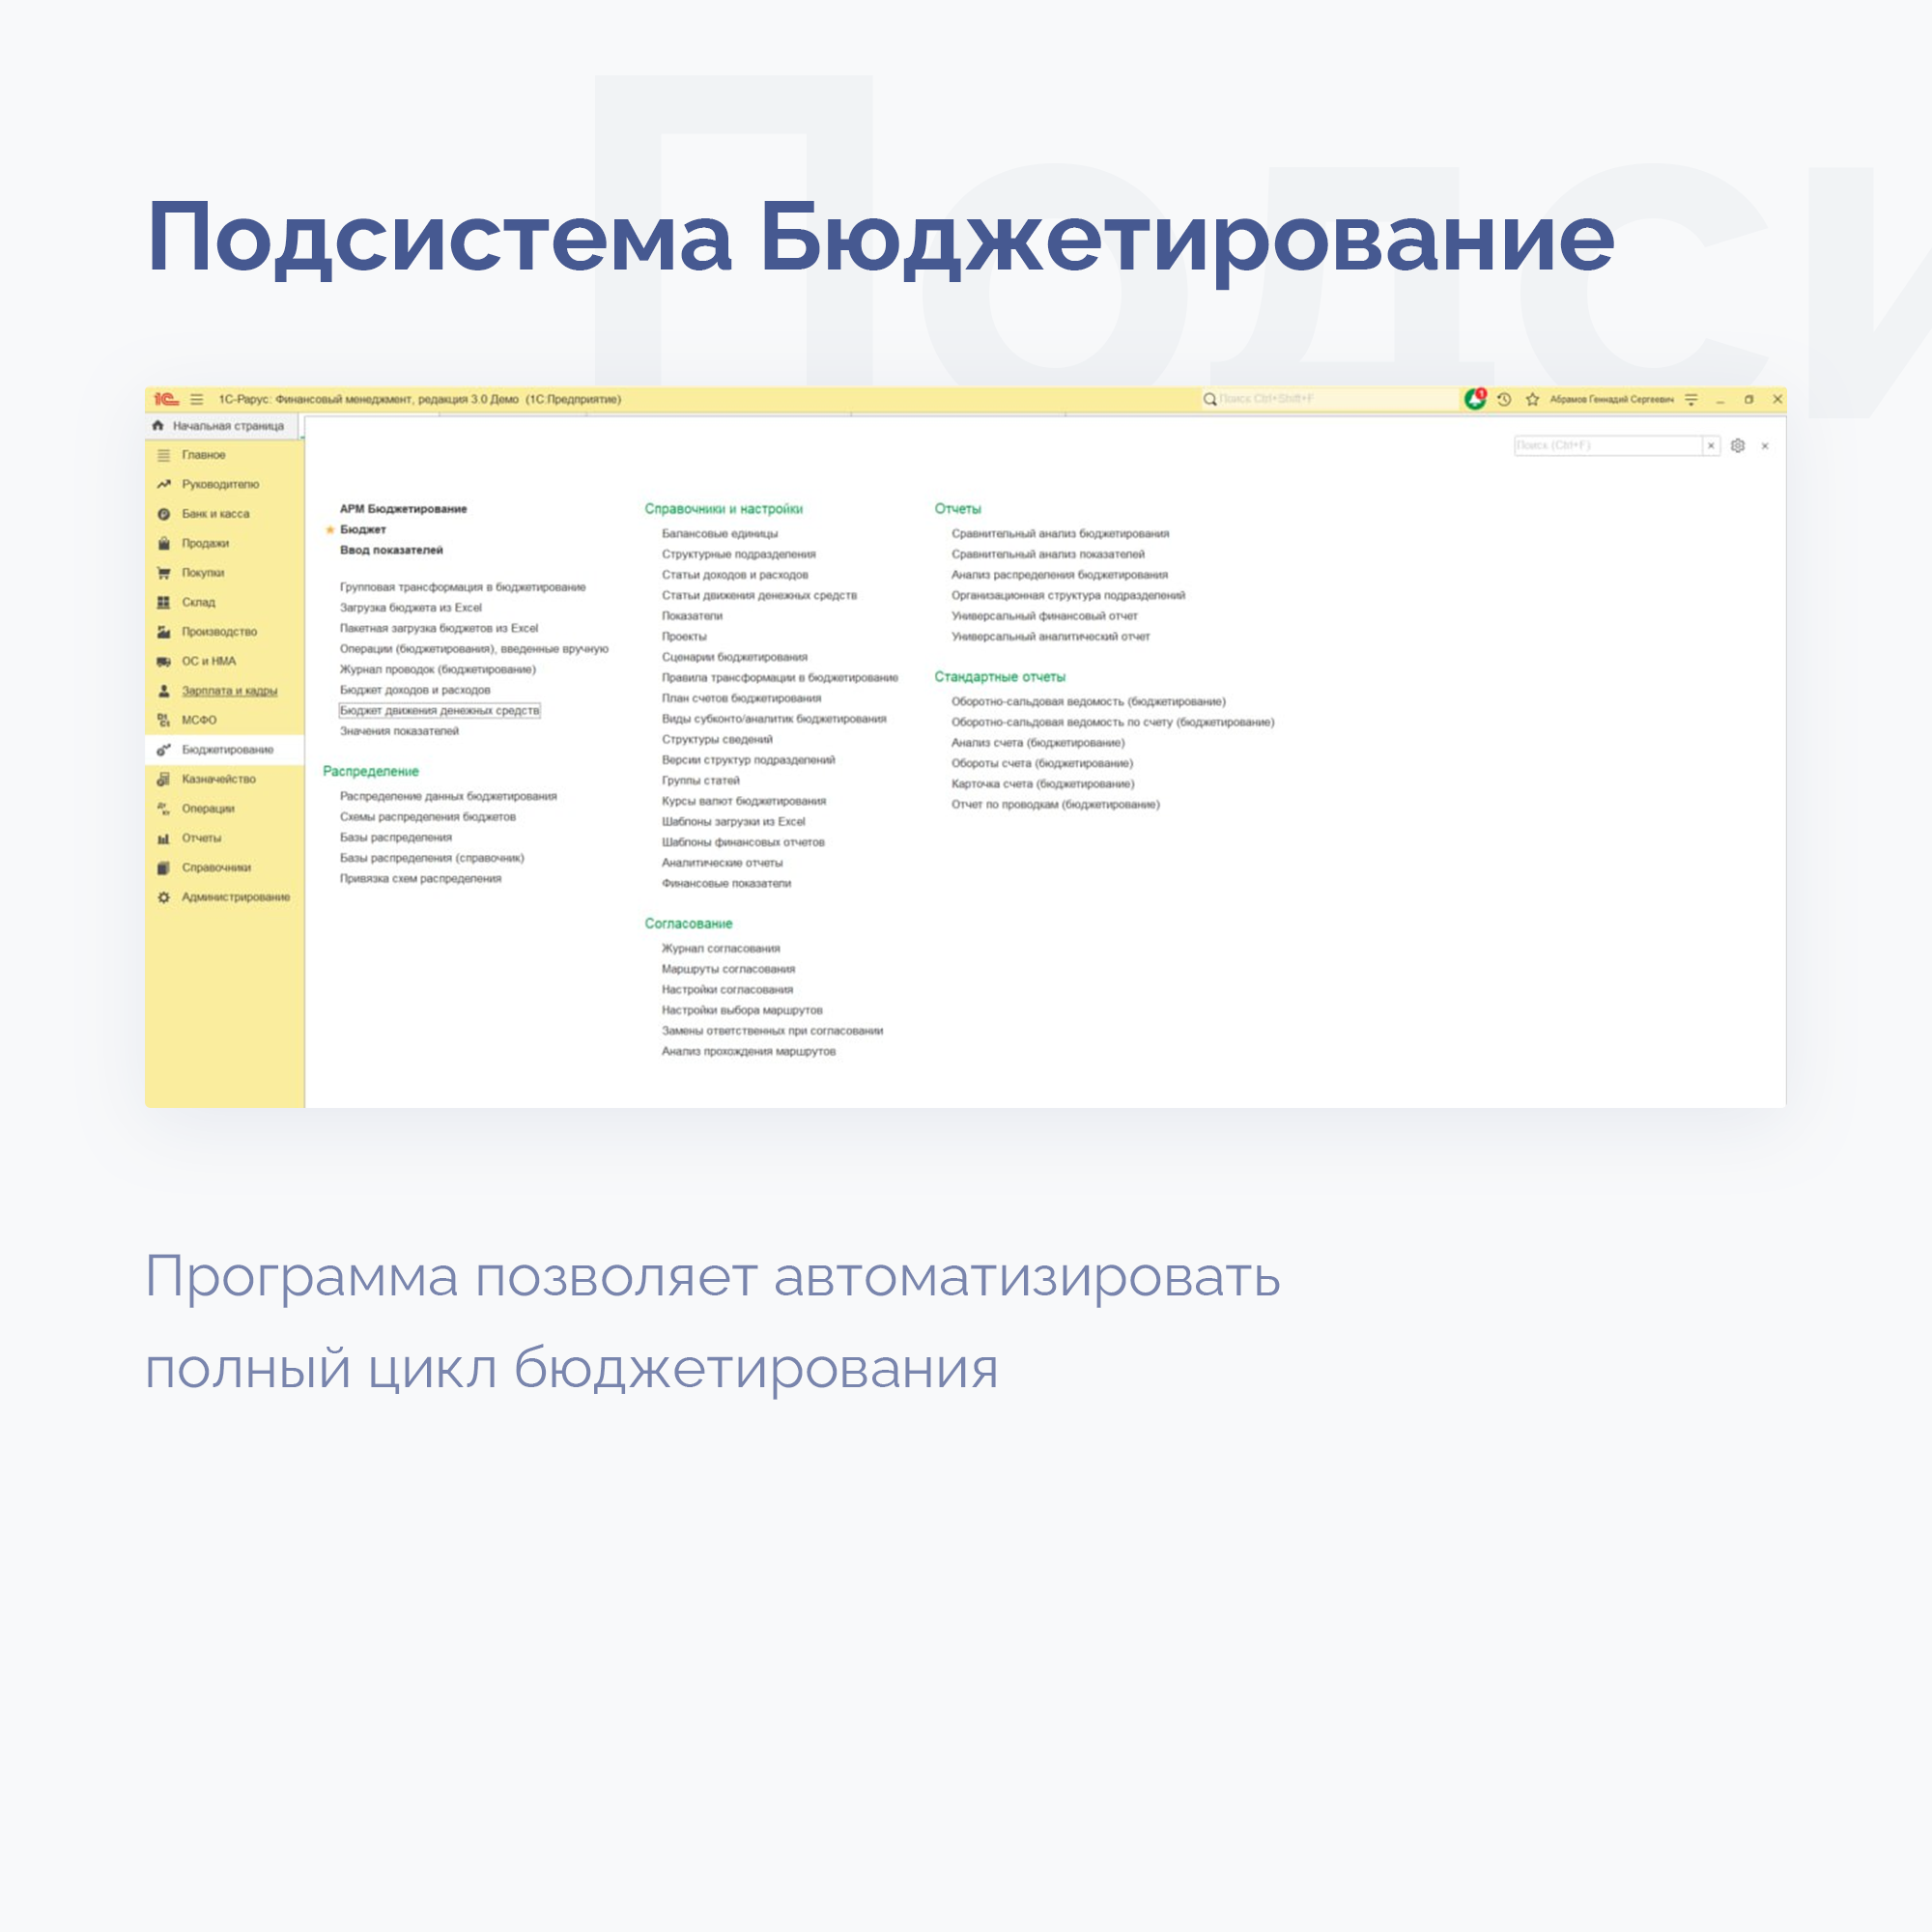Open the hamburger main menu icon
Viewport: 1932px width, 1932px height.
(x=197, y=399)
